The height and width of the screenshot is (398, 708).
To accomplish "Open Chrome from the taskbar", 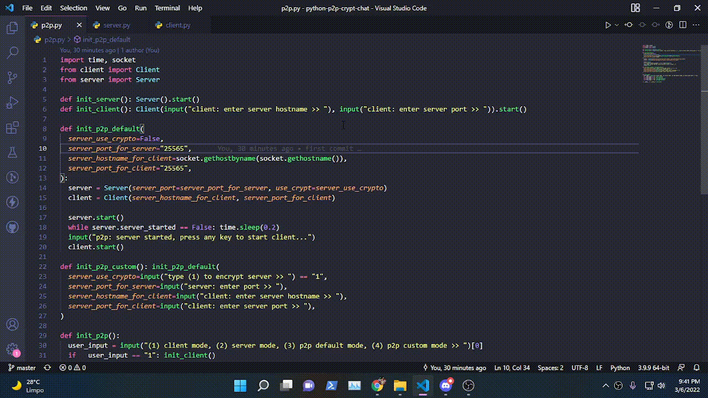I will (x=378, y=385).
